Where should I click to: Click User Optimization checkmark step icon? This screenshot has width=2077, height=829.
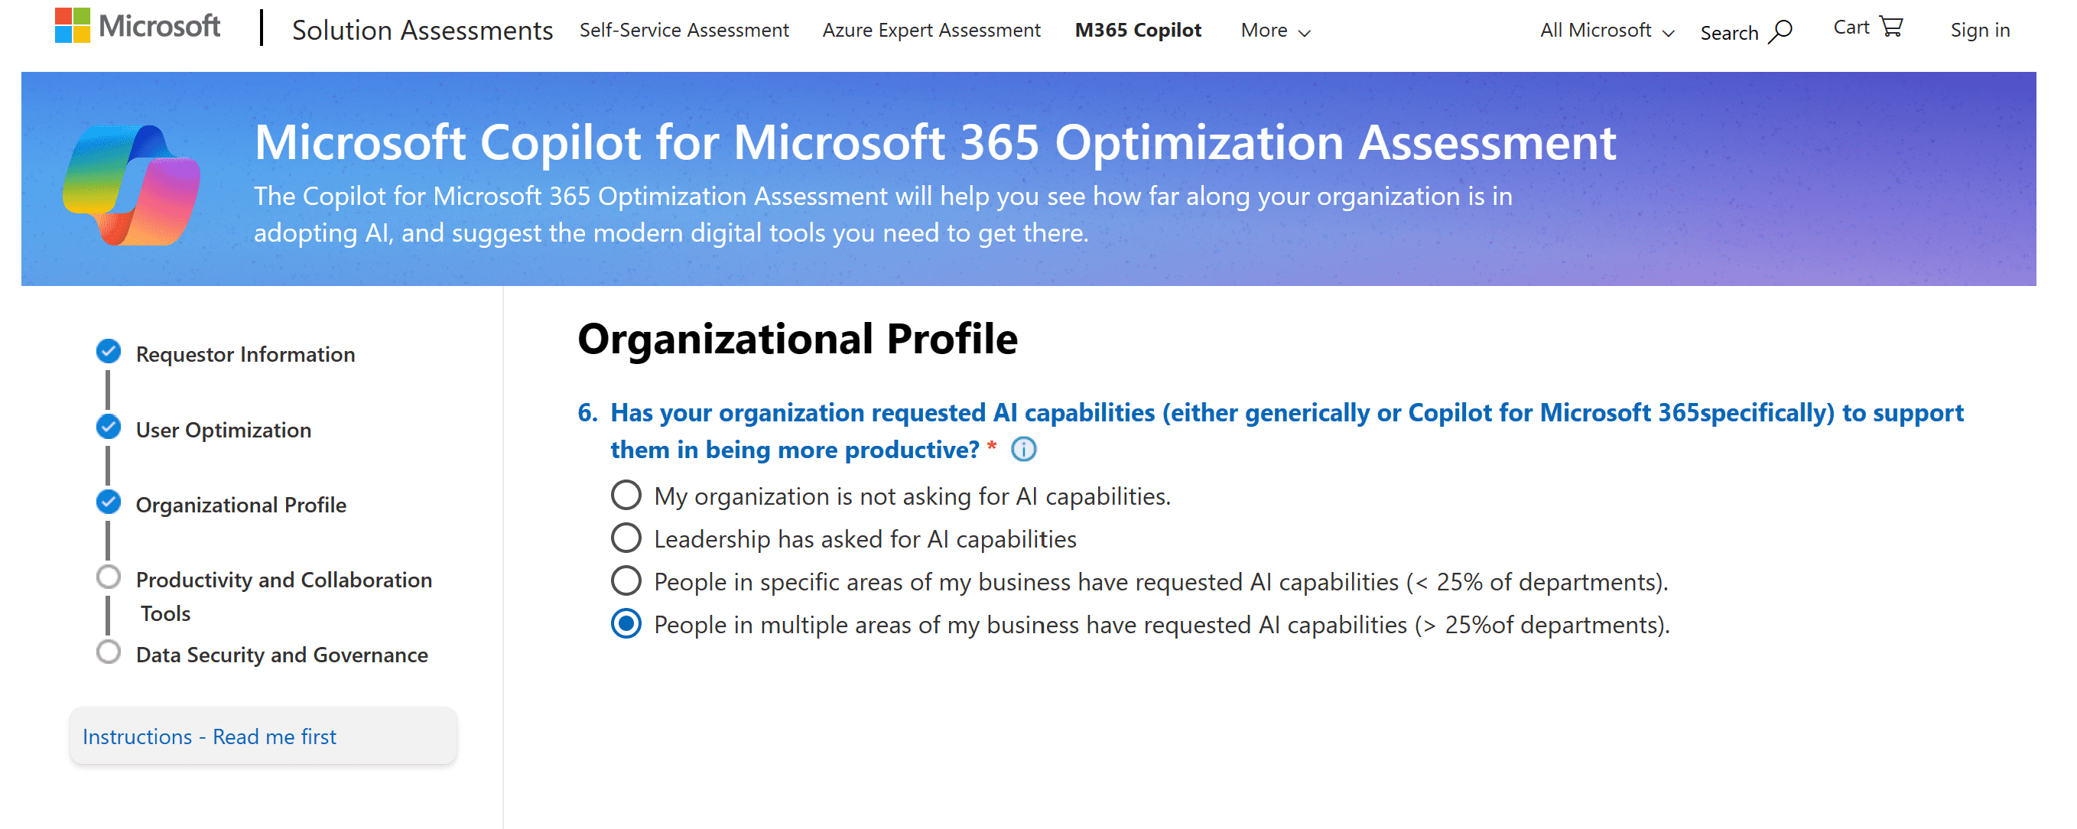[108, 427]
